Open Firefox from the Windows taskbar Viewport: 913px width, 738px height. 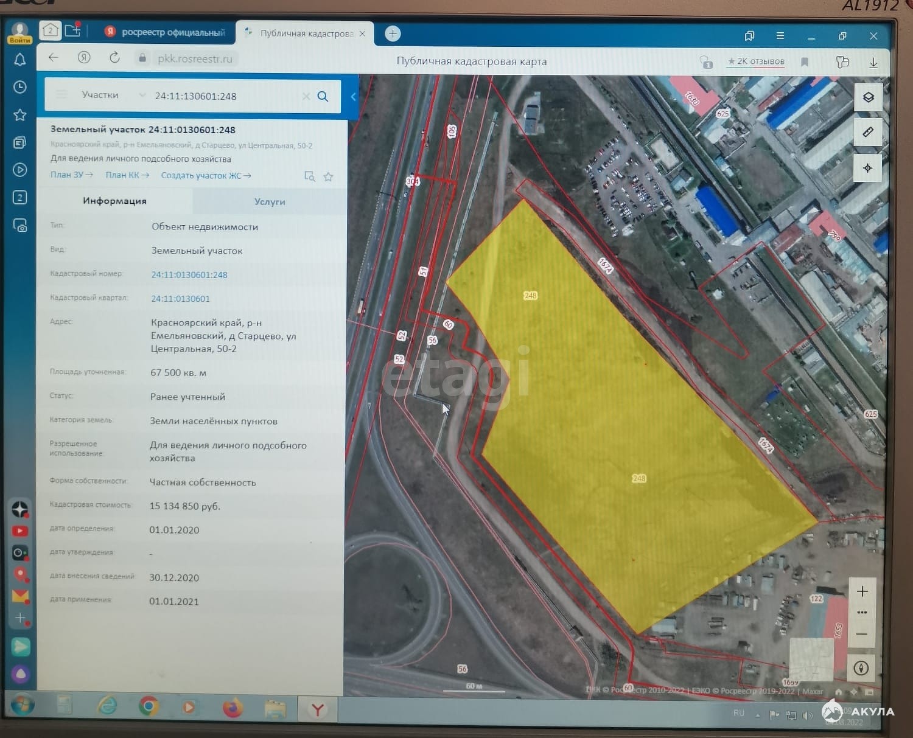(232, 708)
